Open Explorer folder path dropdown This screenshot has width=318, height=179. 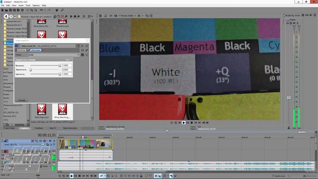(x=35, y=16)
